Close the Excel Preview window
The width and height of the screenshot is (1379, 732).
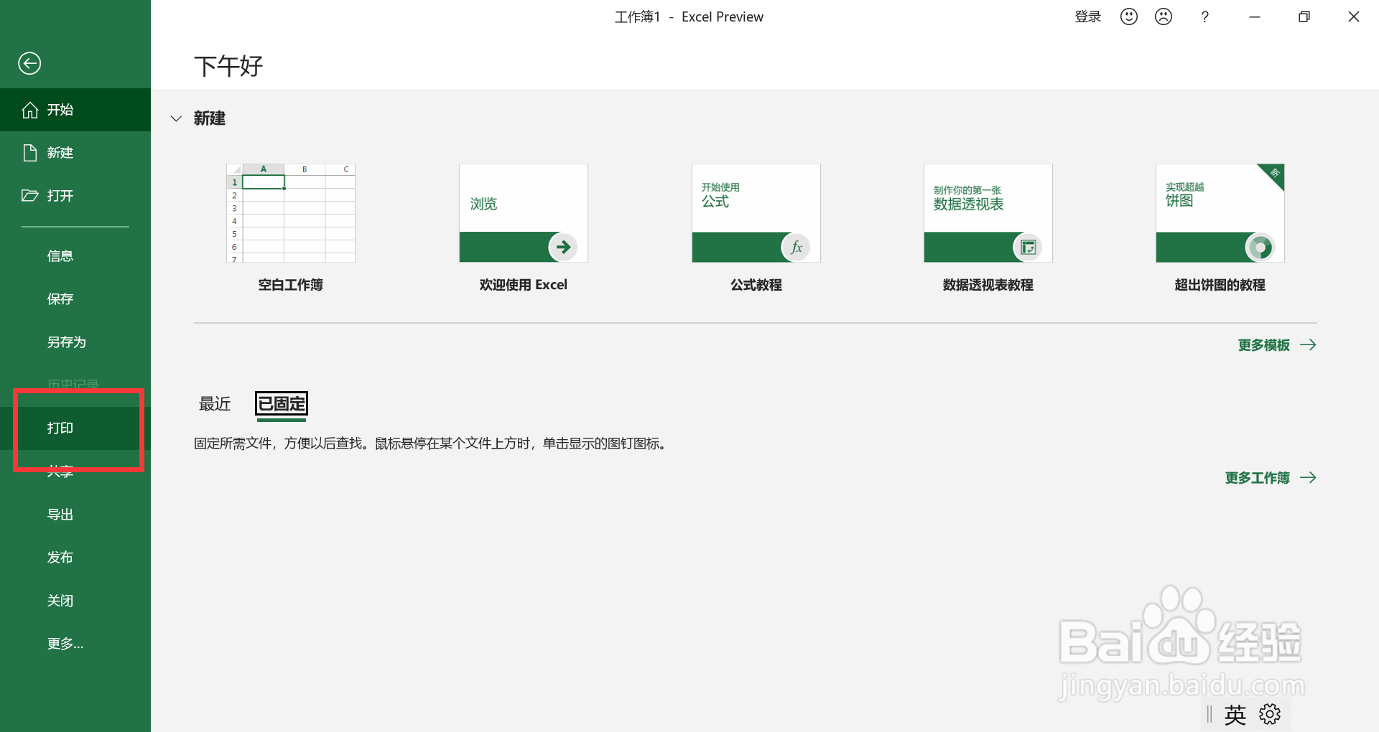coord(1354,17)
